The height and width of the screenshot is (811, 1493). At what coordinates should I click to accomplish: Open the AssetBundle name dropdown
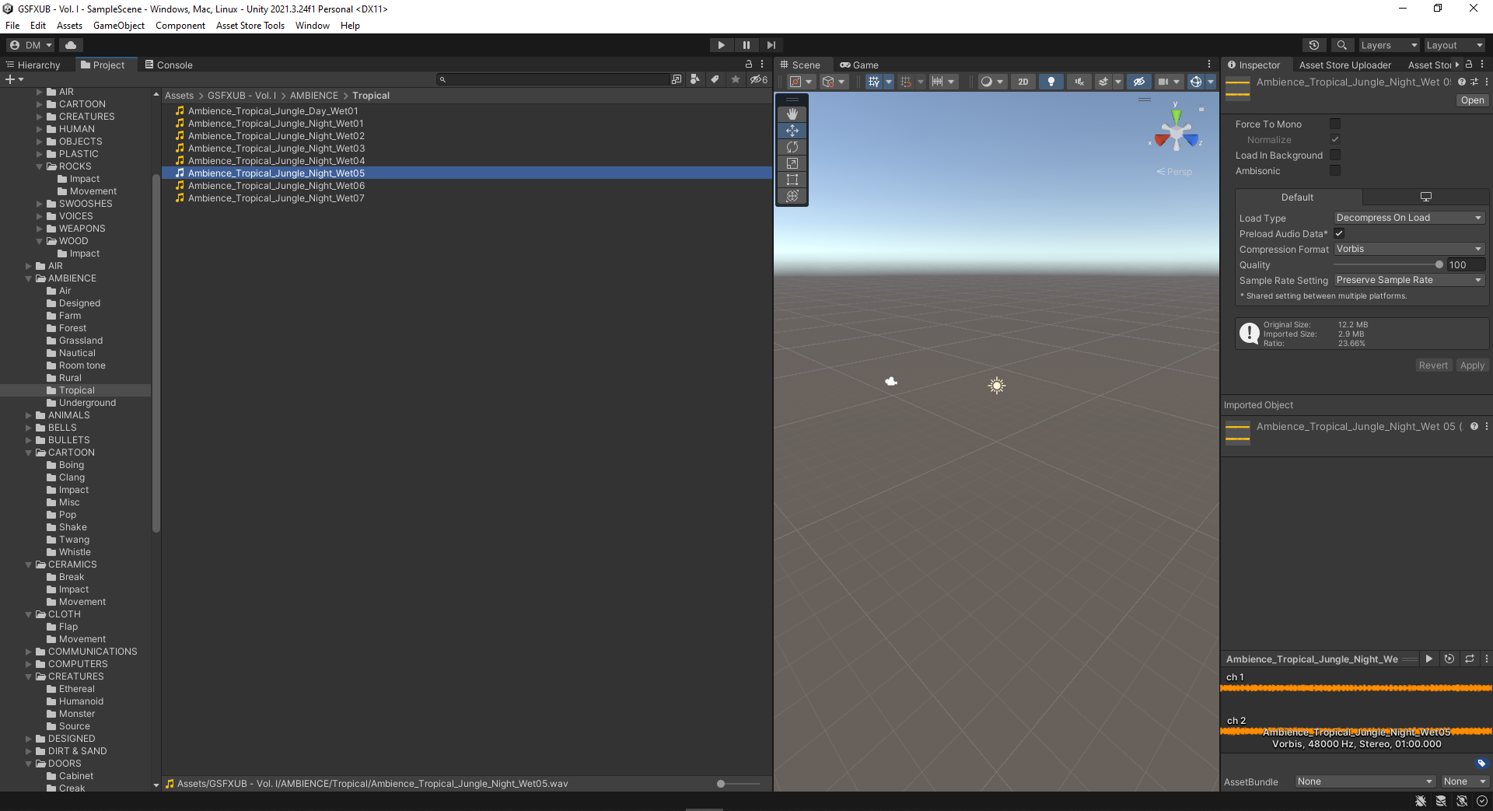tap(1365, 781)
